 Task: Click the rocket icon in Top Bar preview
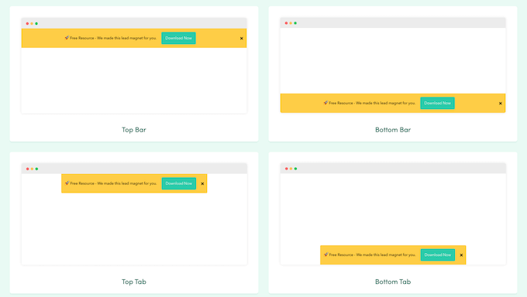coord(67,38)
